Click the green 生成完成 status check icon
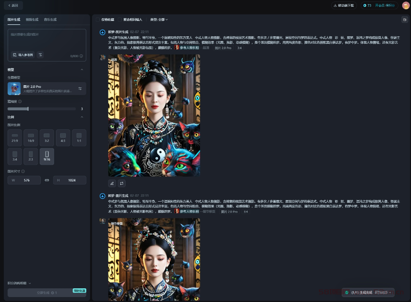 click(x=347, y=292)
